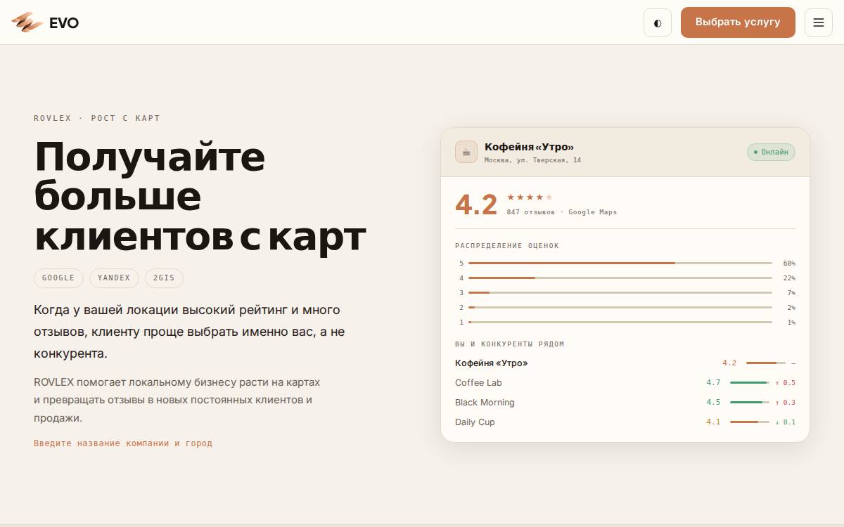The width and height of the screenshot is (844, 527).
Task: Click the coffee cup icon of Кофейня «Утро»
Action: [x=466, y=152]
